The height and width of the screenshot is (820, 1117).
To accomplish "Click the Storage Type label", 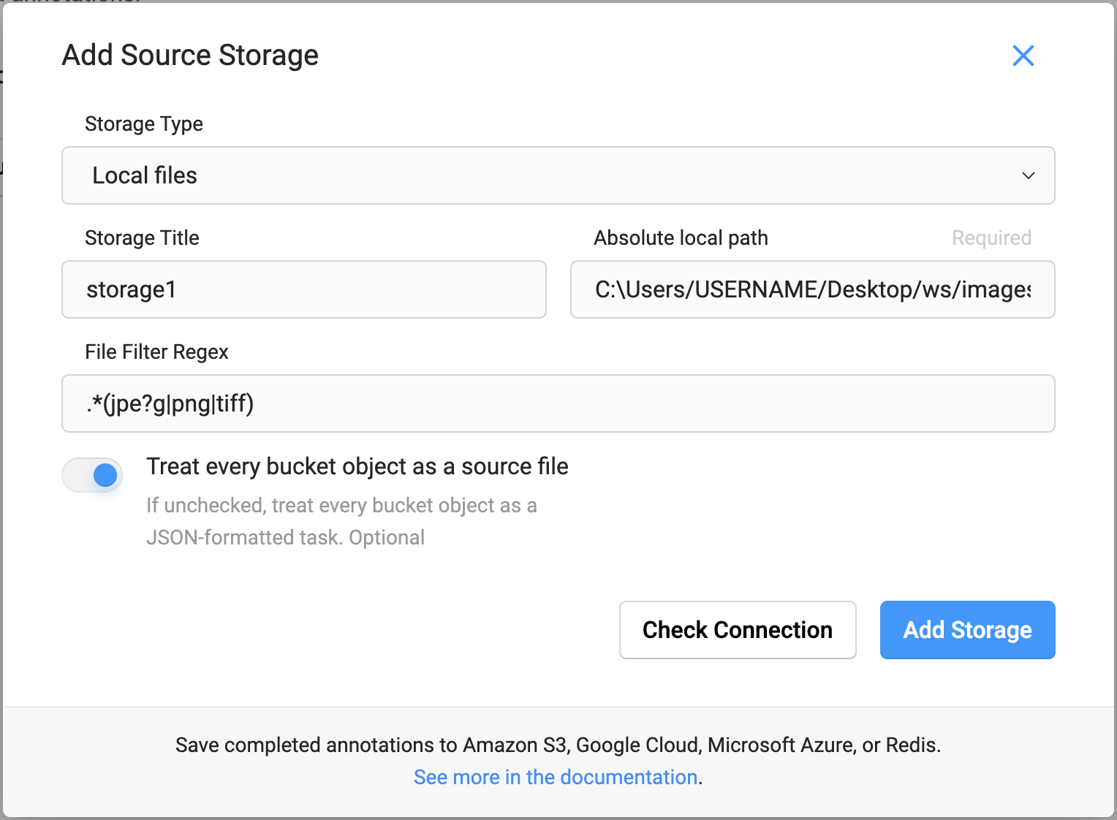I will [144, 124].
